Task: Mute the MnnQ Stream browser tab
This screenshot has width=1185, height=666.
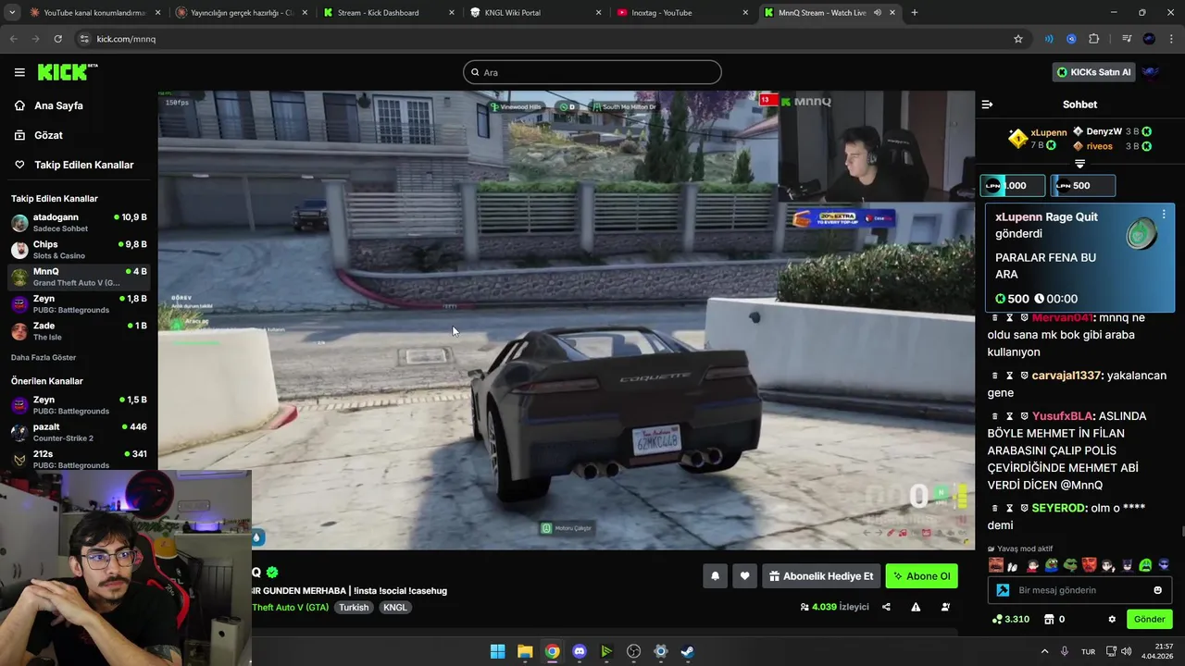Action: tap(877, 13)
